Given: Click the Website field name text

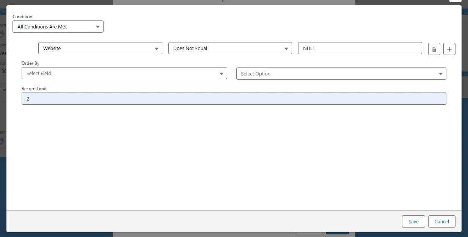Looking at the screenshot, I should pyautogui.click(x=52, y=49).
